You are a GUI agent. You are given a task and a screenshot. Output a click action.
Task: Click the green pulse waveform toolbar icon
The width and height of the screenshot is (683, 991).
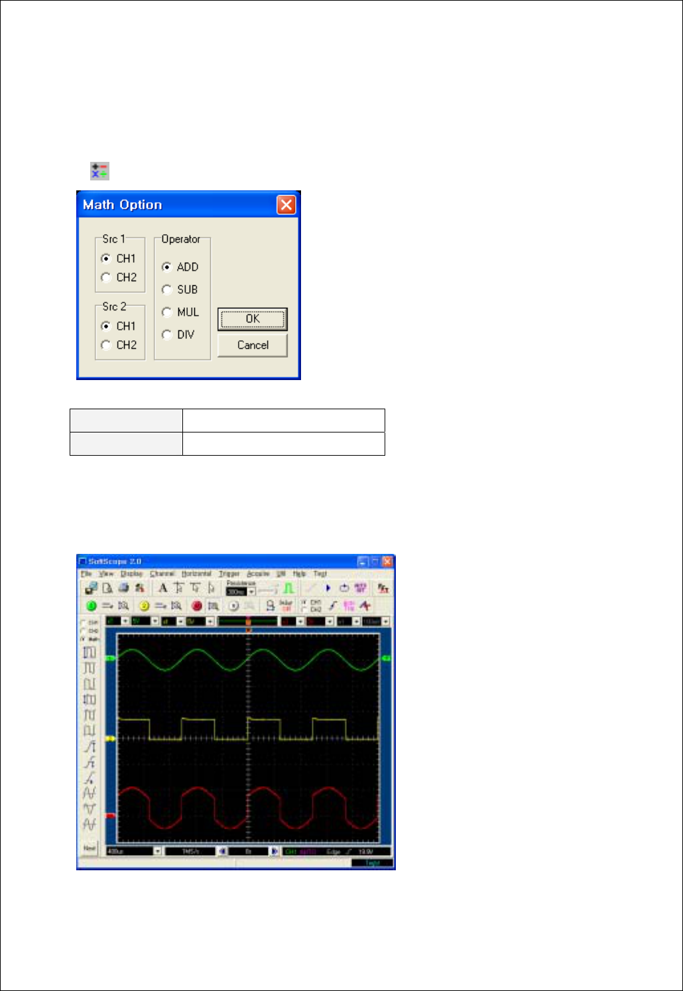(288, 588)
